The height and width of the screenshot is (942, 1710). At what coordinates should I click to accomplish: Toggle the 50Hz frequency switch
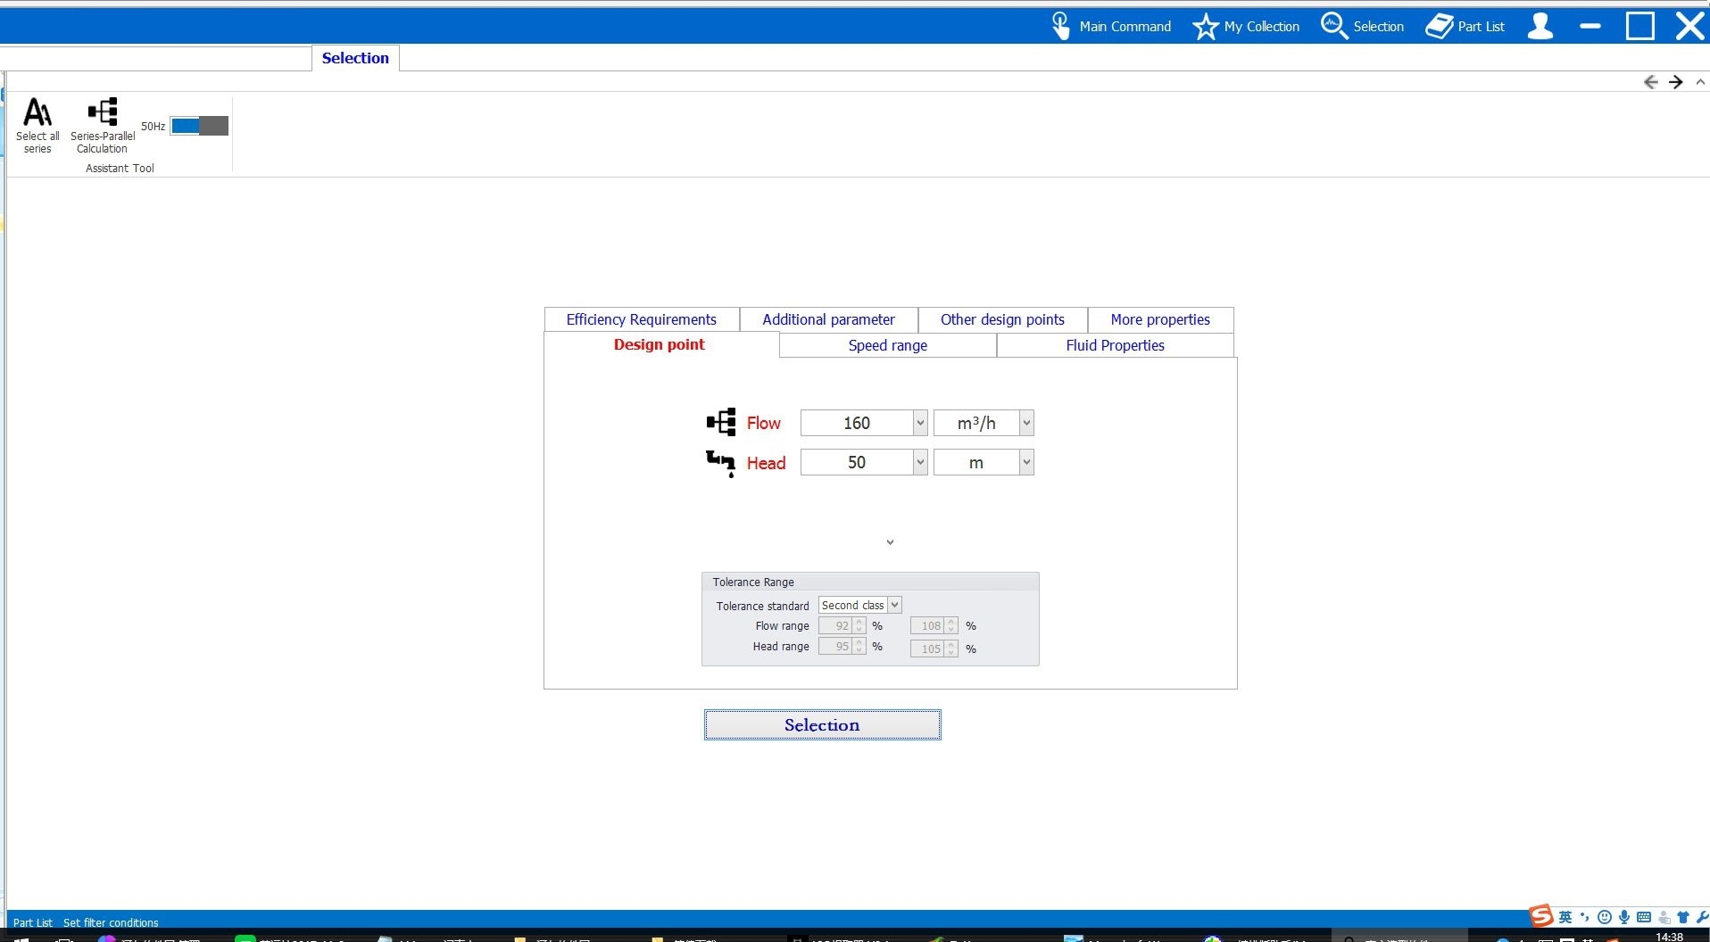199,126
